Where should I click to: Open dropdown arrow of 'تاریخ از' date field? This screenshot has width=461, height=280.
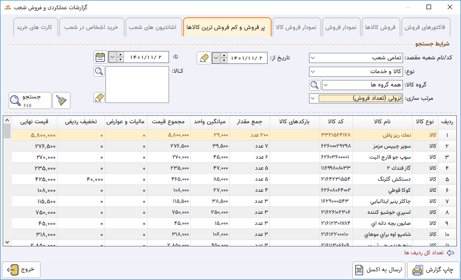[x=216, y=58]
